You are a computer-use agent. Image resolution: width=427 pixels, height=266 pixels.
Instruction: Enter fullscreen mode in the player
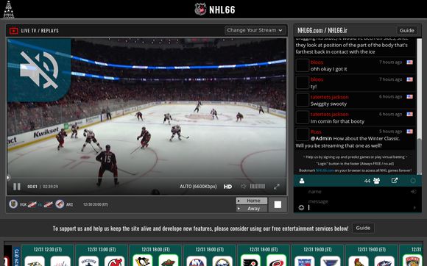[x=276, y=187]
